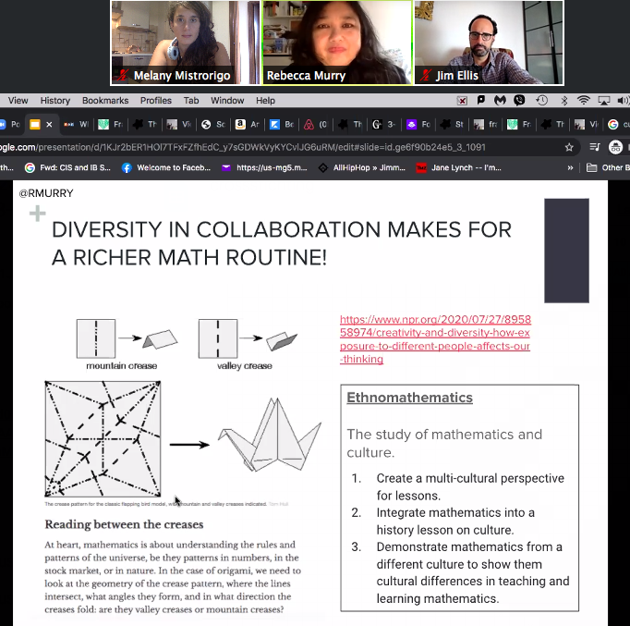This screenshot has width=630, height=626.
Task: Switch to the Airbnb tab
Action: (x=315, y=125)
